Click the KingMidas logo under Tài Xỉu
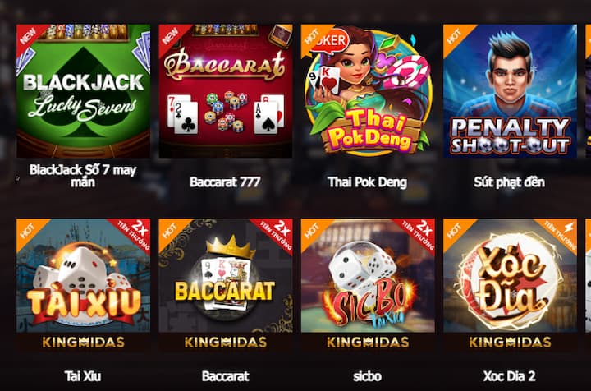This screenshot has height=391, width=591. click(x=83, y=343)
